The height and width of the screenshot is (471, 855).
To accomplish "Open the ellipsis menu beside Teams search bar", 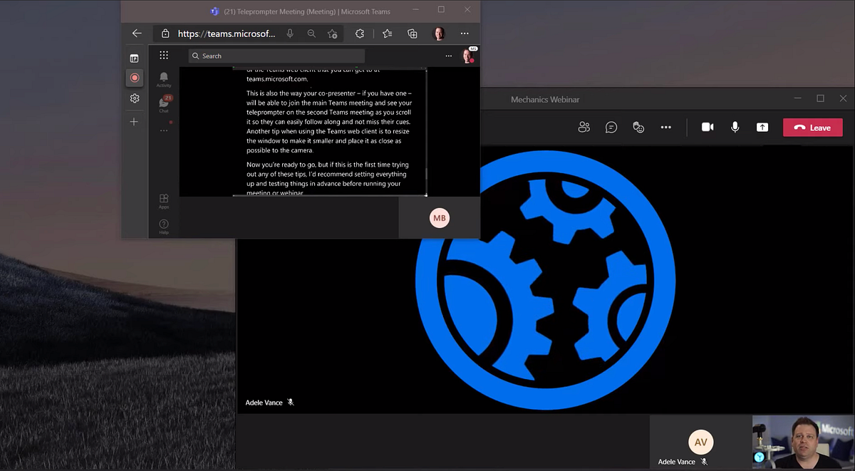I will pyautogui.click(x=448, y=56).
